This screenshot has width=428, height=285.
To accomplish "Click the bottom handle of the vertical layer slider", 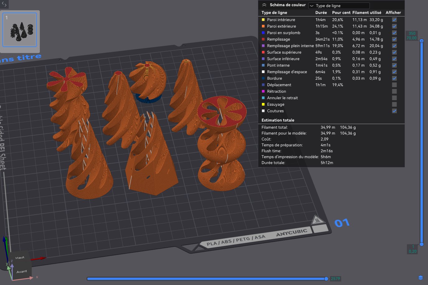I will (421, 244).
